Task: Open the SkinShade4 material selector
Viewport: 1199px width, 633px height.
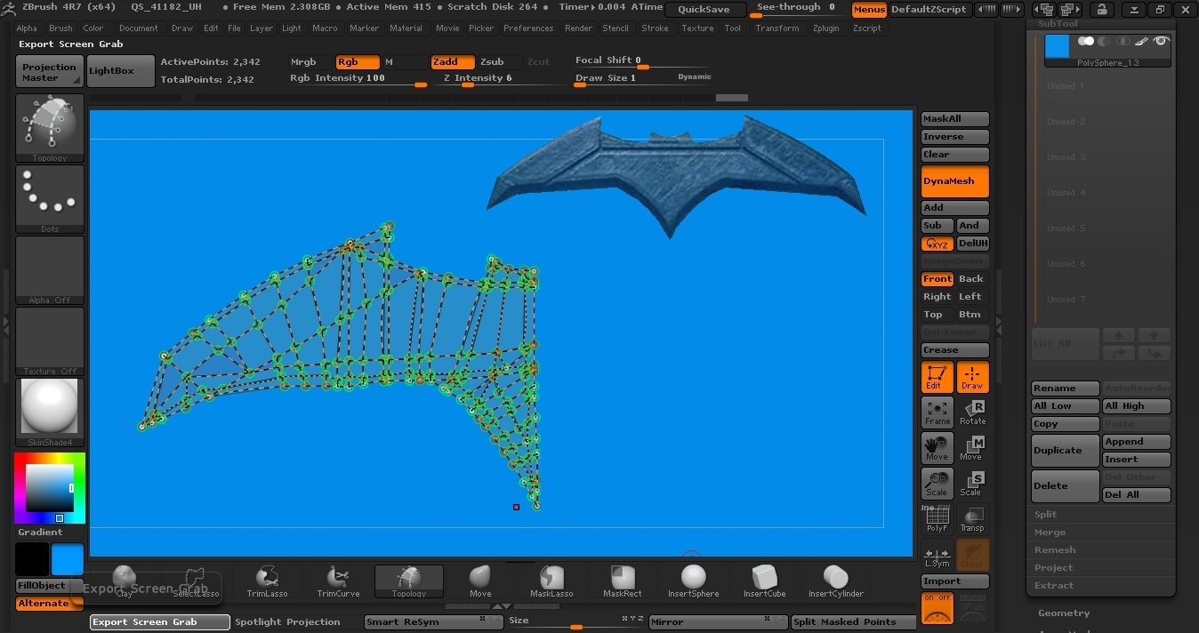Action: pyautogui.click(x=50, y=413)
